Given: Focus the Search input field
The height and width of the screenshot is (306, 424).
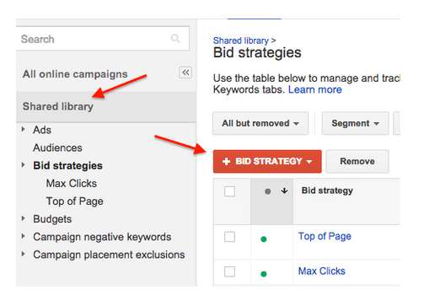Looking at the screenshot, I should coord(103,39).
